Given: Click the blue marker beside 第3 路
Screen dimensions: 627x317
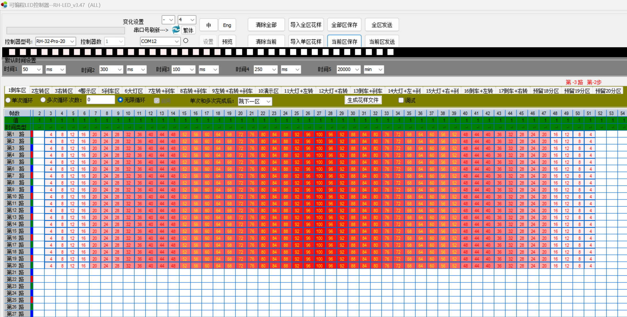Looking at the screenshot, I should click(32, 148).
